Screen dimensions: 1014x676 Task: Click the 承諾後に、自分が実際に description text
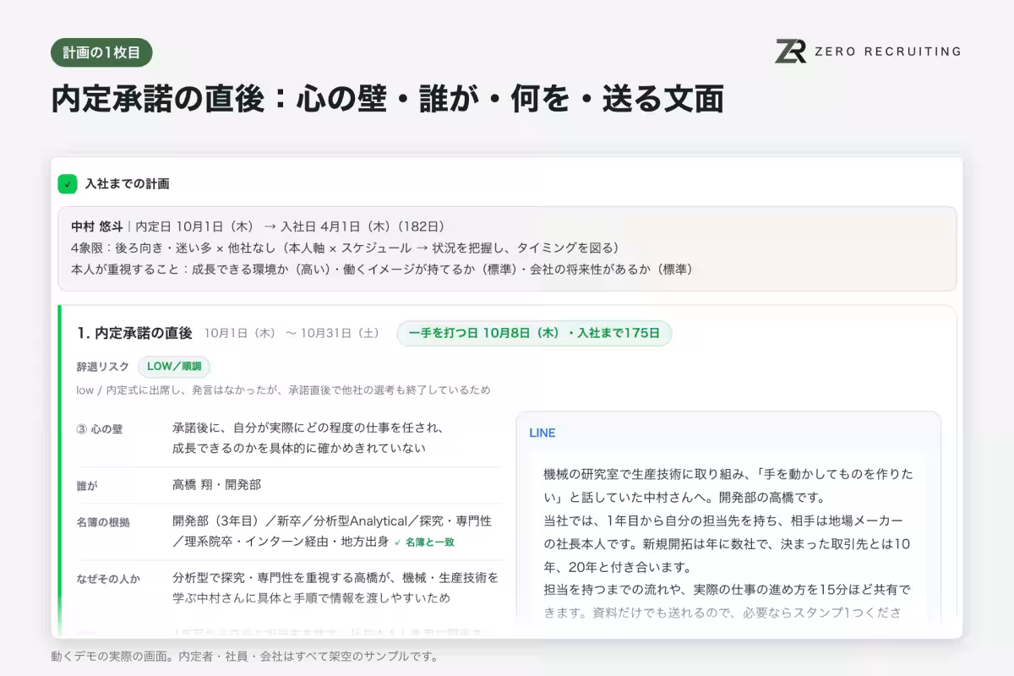click(308, 438)
